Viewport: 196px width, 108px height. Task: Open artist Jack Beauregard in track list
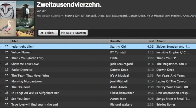click(x=121, y=64)
